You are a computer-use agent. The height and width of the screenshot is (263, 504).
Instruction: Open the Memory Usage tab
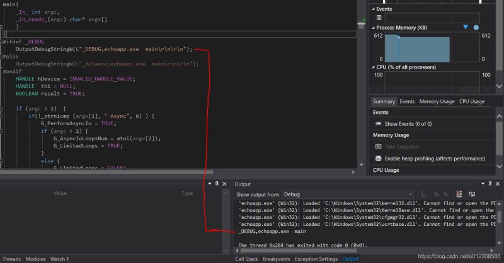click(437, 101)
